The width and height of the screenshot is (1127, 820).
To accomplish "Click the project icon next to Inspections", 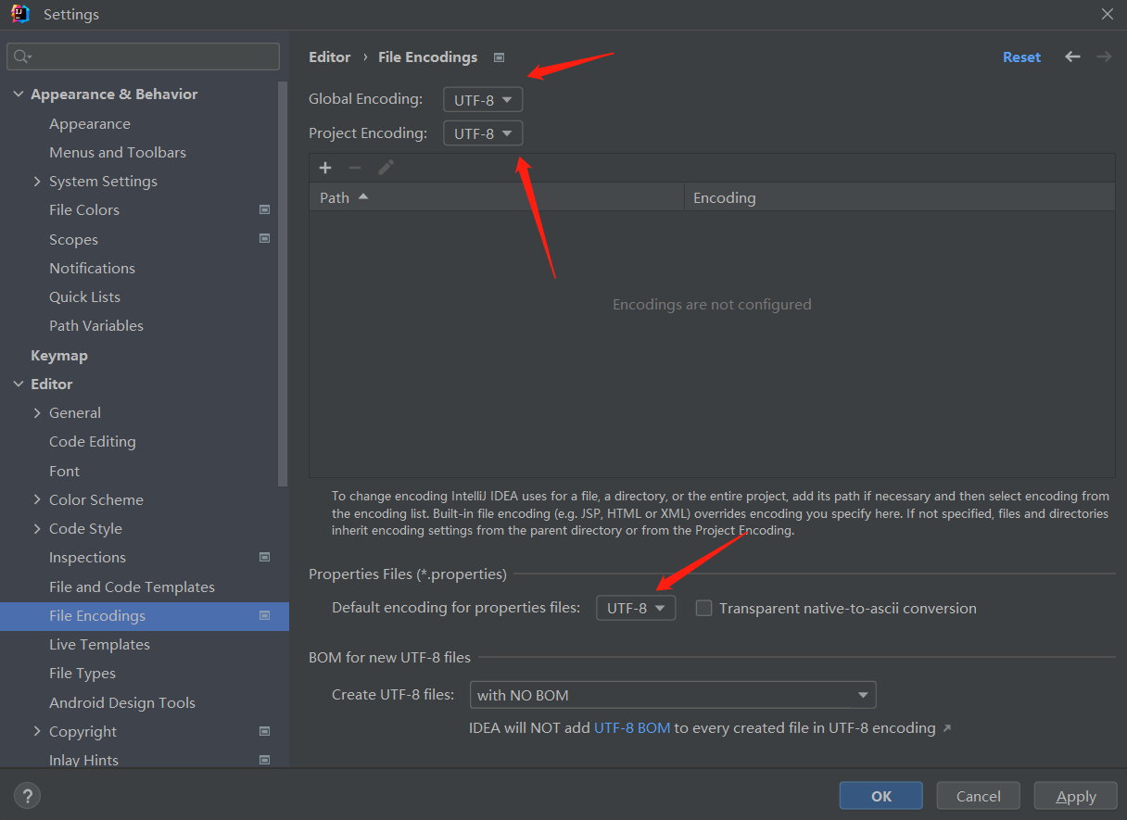I will tap(265, 557).
